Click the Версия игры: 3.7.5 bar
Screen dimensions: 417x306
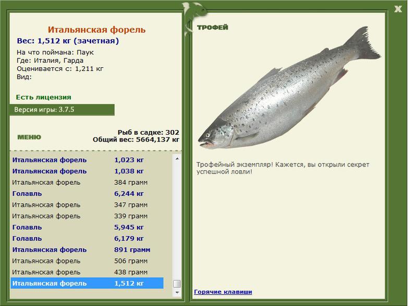coord(62,110)
